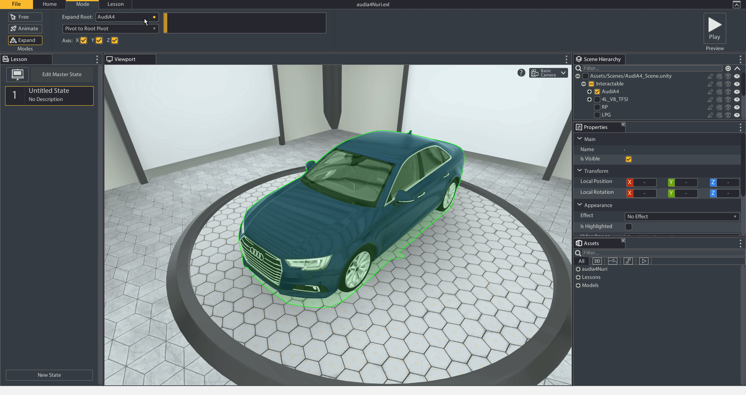The image size is (746, 395).
Task: Collapse the Interactable tree node
Action: [584, 84]
